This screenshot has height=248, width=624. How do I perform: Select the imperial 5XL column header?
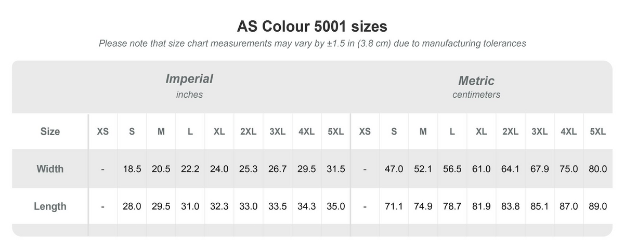(336, 132)
